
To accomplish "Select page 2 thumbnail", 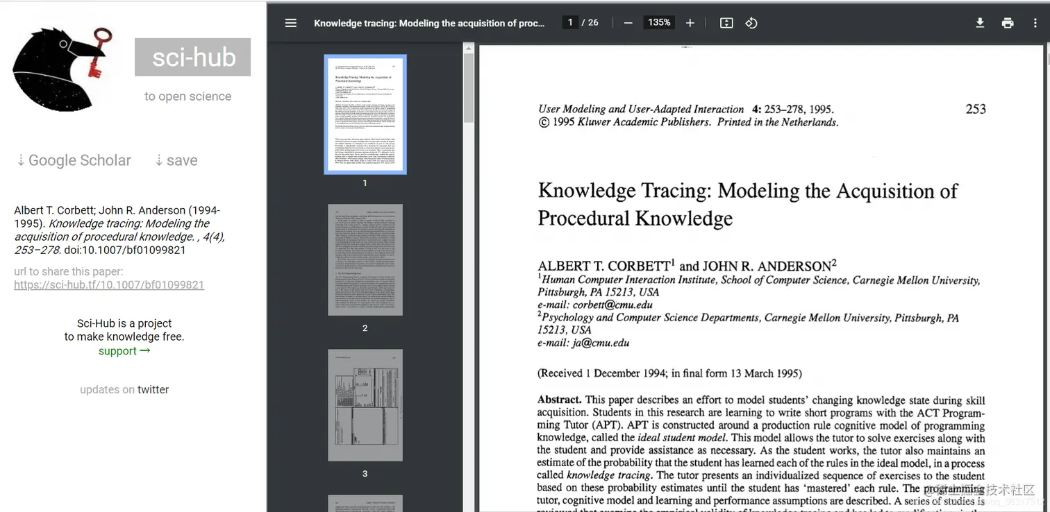I will (x=365, y=259).
